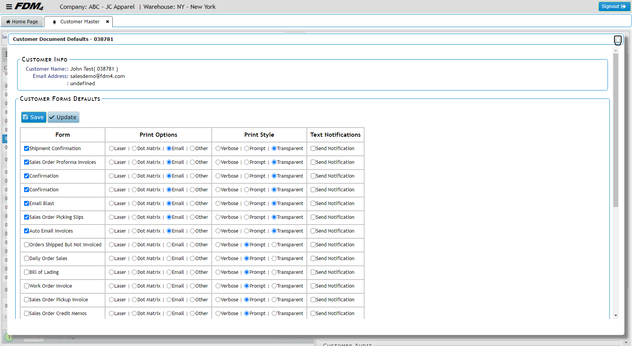Click the Form column header

(63, 135)
